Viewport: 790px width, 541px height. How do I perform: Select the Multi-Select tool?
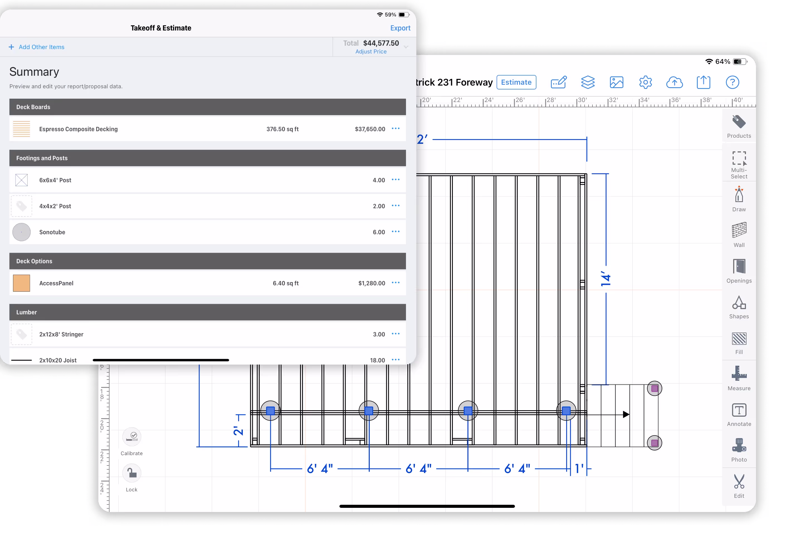(x=739, y=164)
